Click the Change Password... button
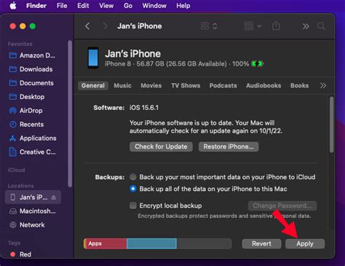The image size is (345, 266). [282, 206]
